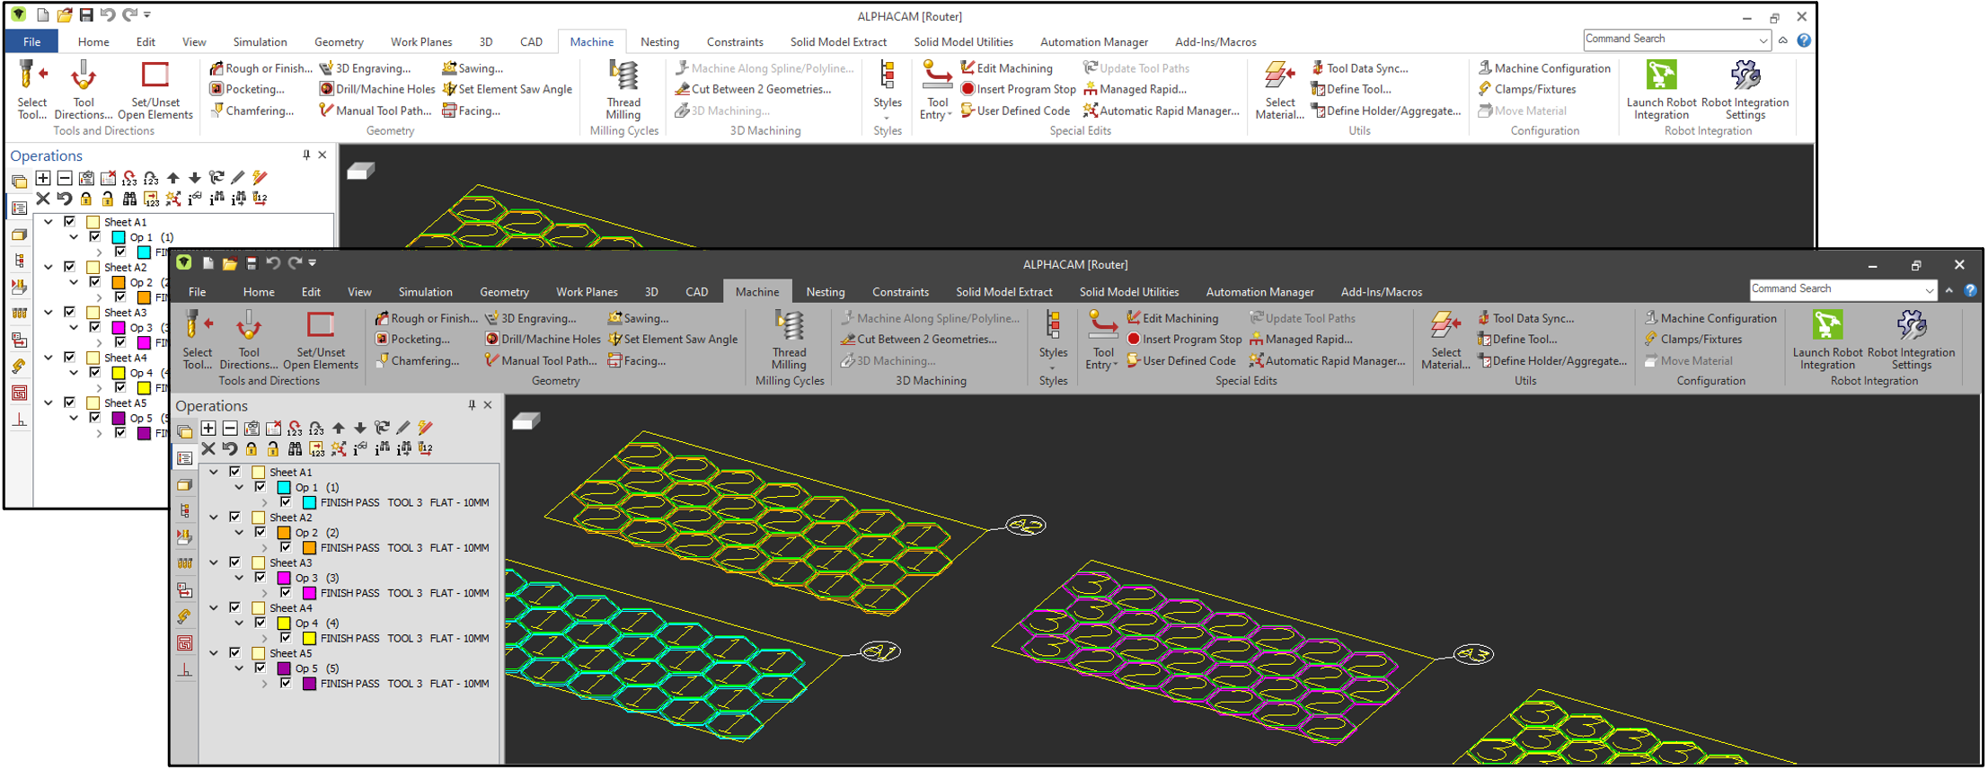The height and width of the screenshot is (770, 1988).
Task: Start Pocketing from the front window ribbon
Action: click(x=412, y=340)
